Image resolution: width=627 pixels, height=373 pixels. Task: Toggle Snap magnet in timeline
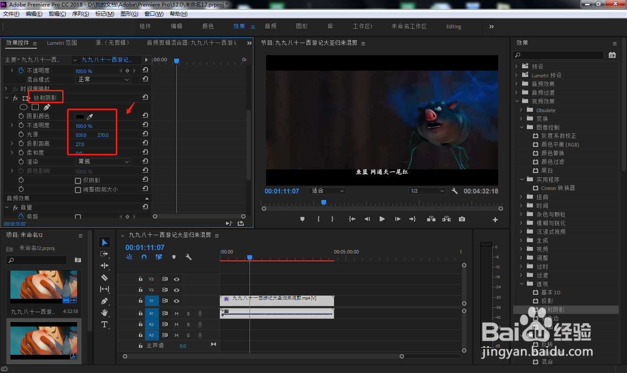tap(144, 257)
